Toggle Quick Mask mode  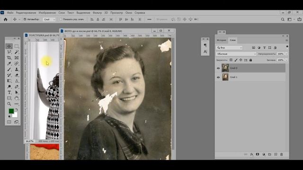(9, 122)
